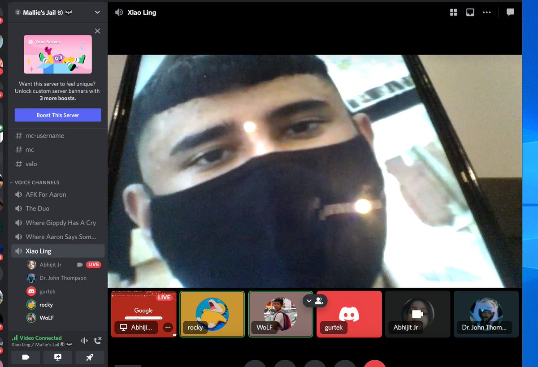538x367 pixels.
Task: Click the Boost This Server button
Action: point(58,115)
